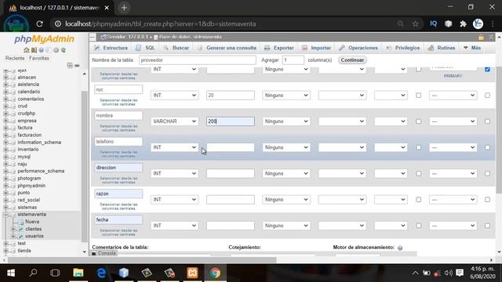
Task: Open the Exportar tab
Action: (x=279, y=48)
